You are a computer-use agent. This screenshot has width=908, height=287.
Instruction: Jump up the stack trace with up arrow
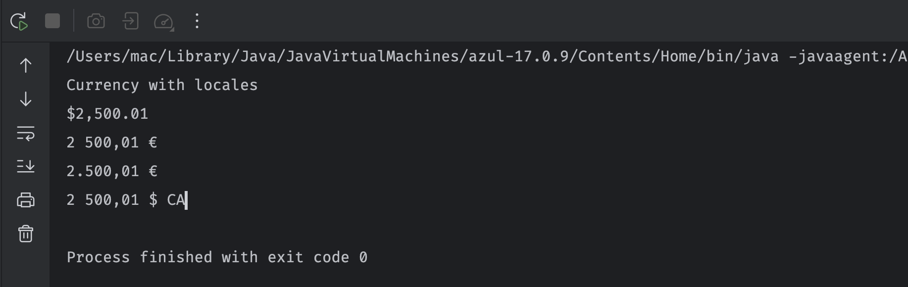click(26, 65)
